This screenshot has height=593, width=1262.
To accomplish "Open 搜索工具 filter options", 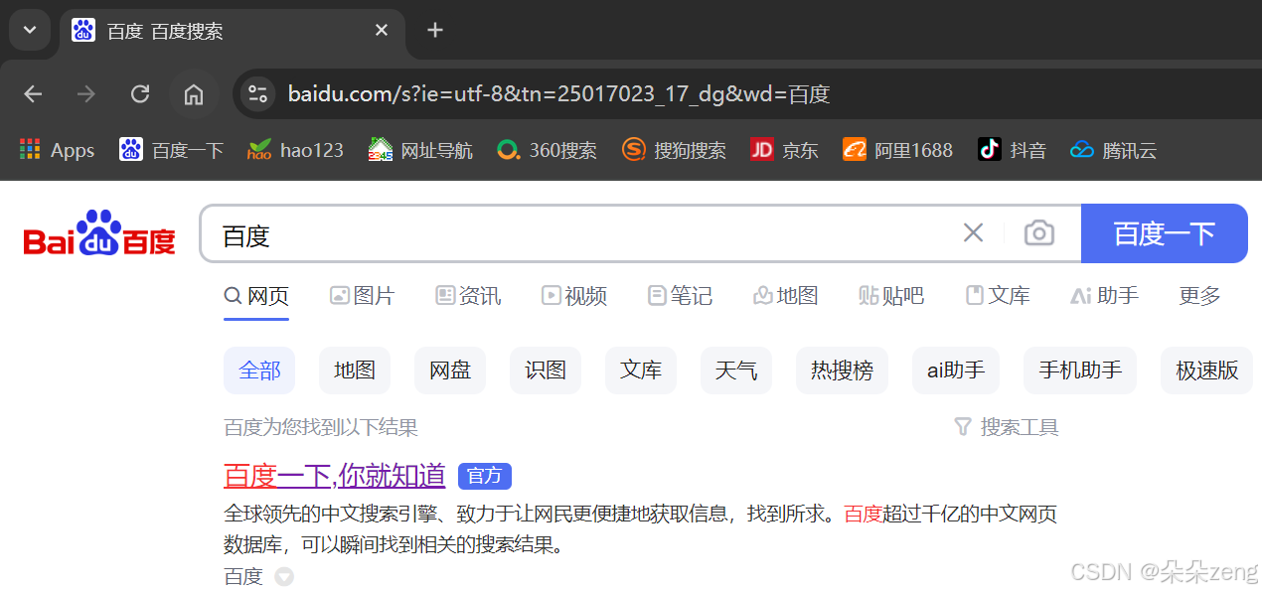I will coord(1007,427).
